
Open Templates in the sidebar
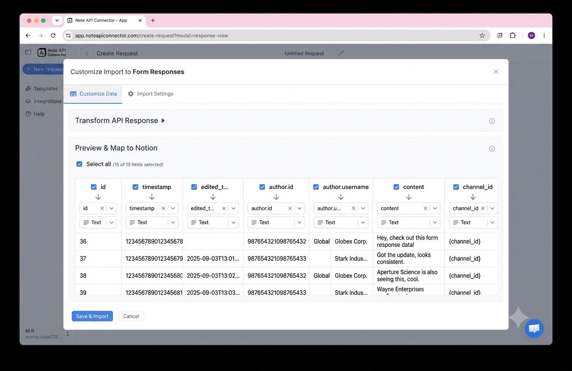pos(42,89)
